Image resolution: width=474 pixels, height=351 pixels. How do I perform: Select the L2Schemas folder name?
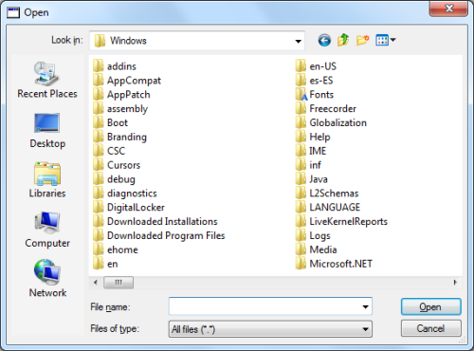point(334,194)
